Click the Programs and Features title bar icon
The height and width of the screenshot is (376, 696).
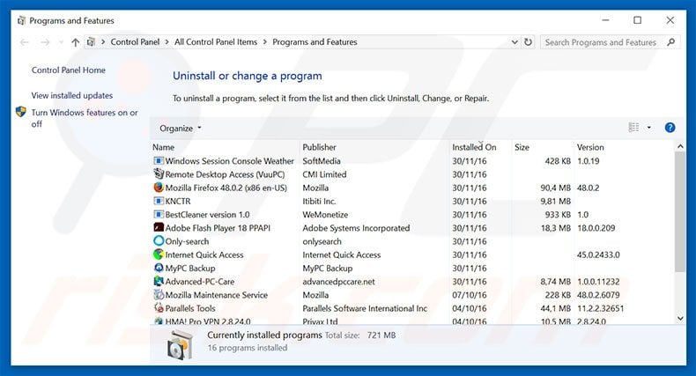click(21, 21)
